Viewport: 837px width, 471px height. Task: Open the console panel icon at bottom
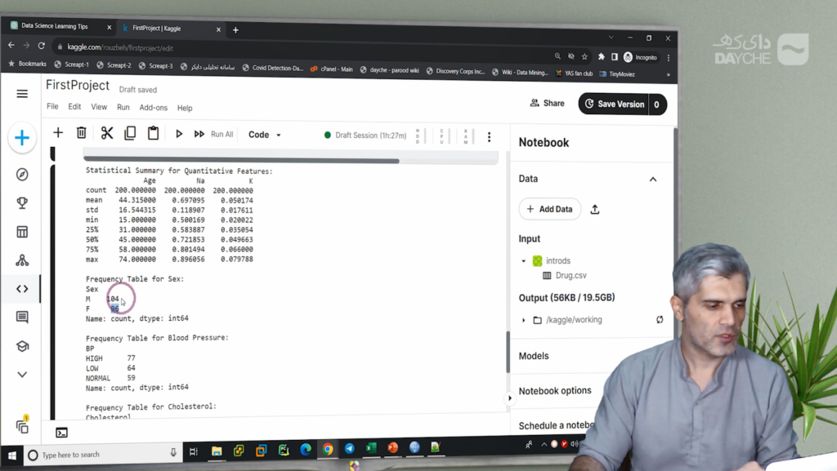tap(61, 433)
